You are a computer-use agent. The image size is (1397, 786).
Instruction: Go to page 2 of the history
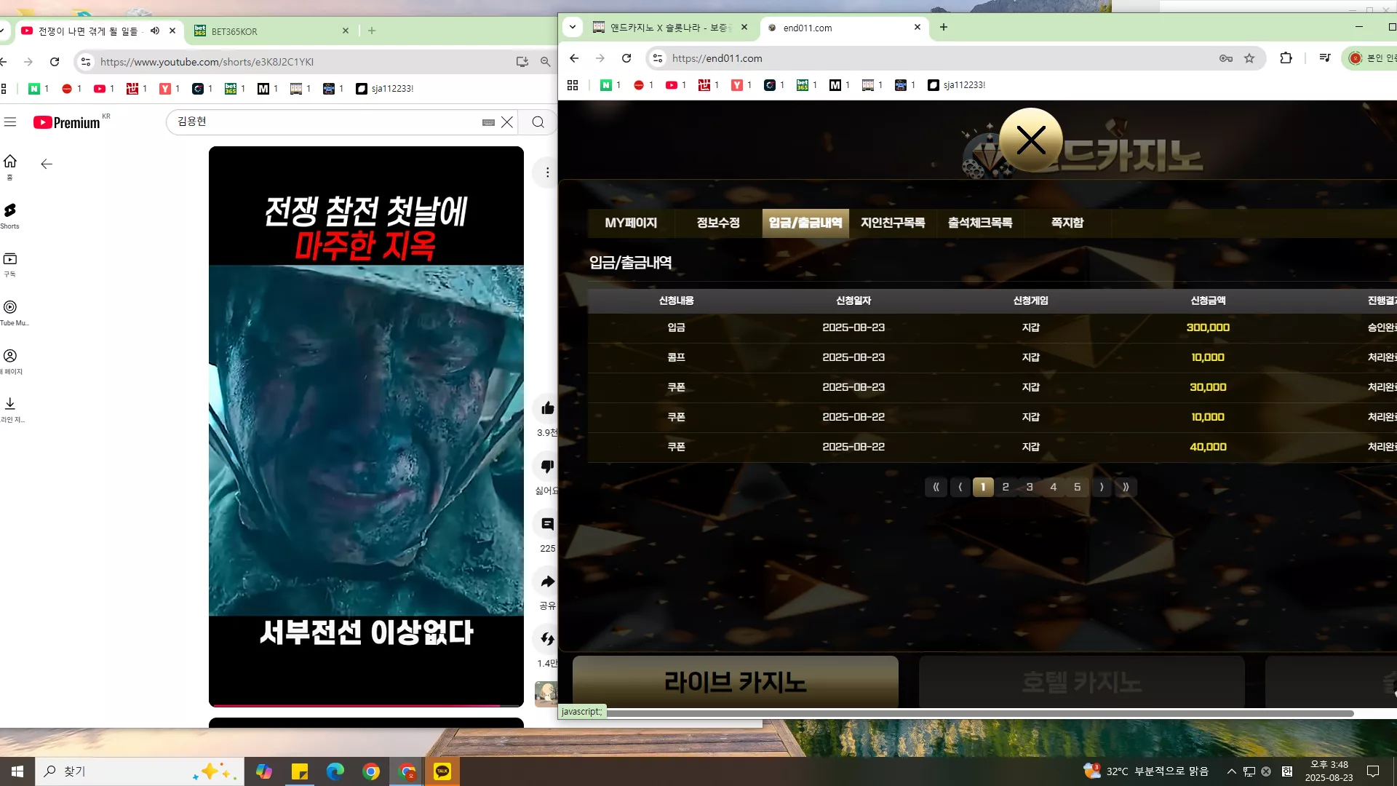pos(1006,487)
